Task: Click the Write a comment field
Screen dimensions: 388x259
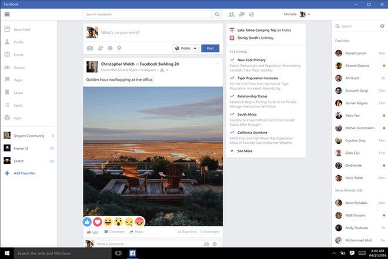Action: point(149,244)
